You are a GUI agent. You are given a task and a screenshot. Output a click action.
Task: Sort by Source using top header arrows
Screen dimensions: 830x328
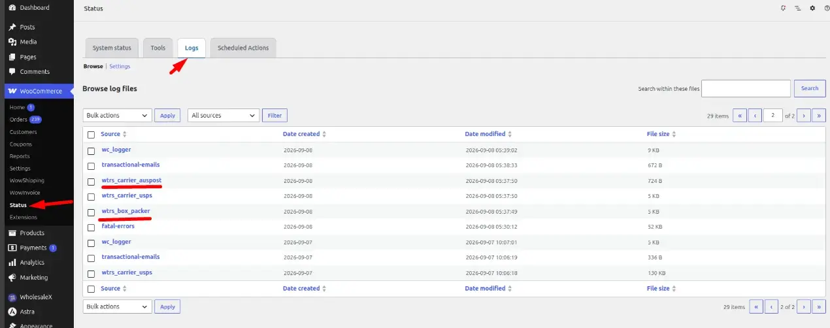(124, 134)
